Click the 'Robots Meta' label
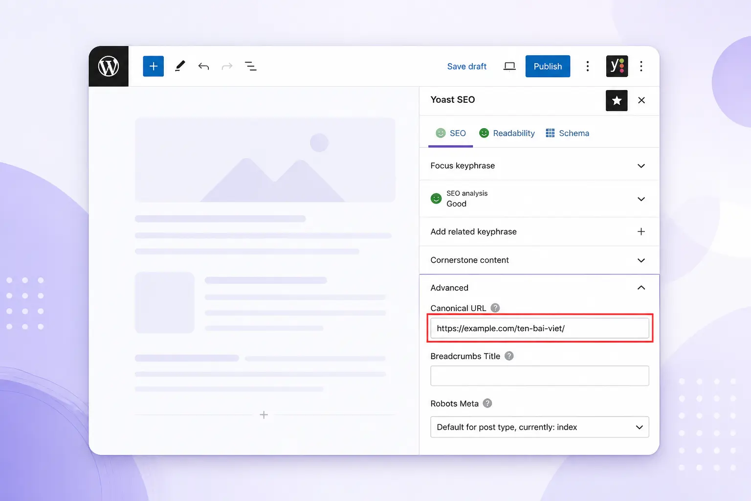Image resolution: width=751 pixels, height=501 pixels. [454, 404]
